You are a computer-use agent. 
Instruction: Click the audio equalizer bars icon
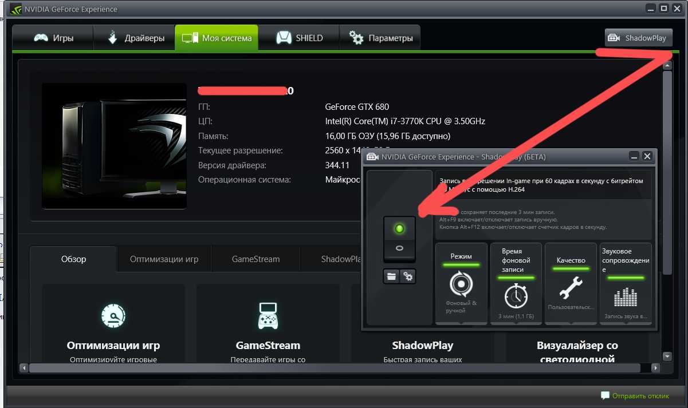tap(625, 298)
